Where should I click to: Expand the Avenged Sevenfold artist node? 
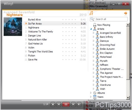[93, 33]
